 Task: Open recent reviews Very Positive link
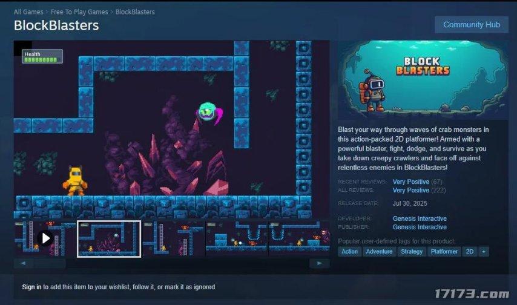pos(410,182)
